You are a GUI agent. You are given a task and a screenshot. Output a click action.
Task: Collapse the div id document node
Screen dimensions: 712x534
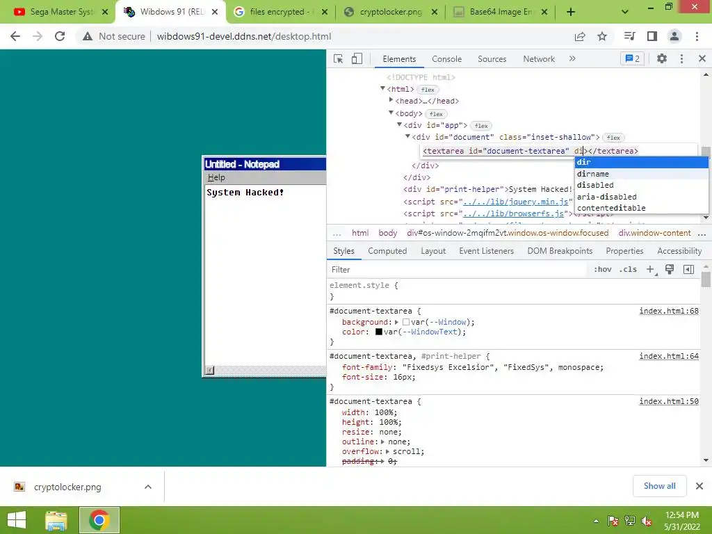(x=407, y=136)
